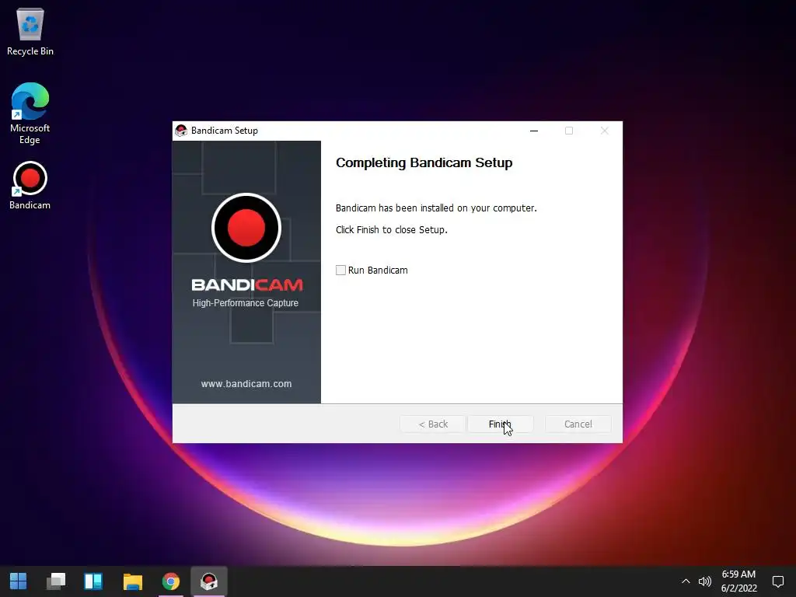
Task: Open the clock and date flyout
Action: 739,581
